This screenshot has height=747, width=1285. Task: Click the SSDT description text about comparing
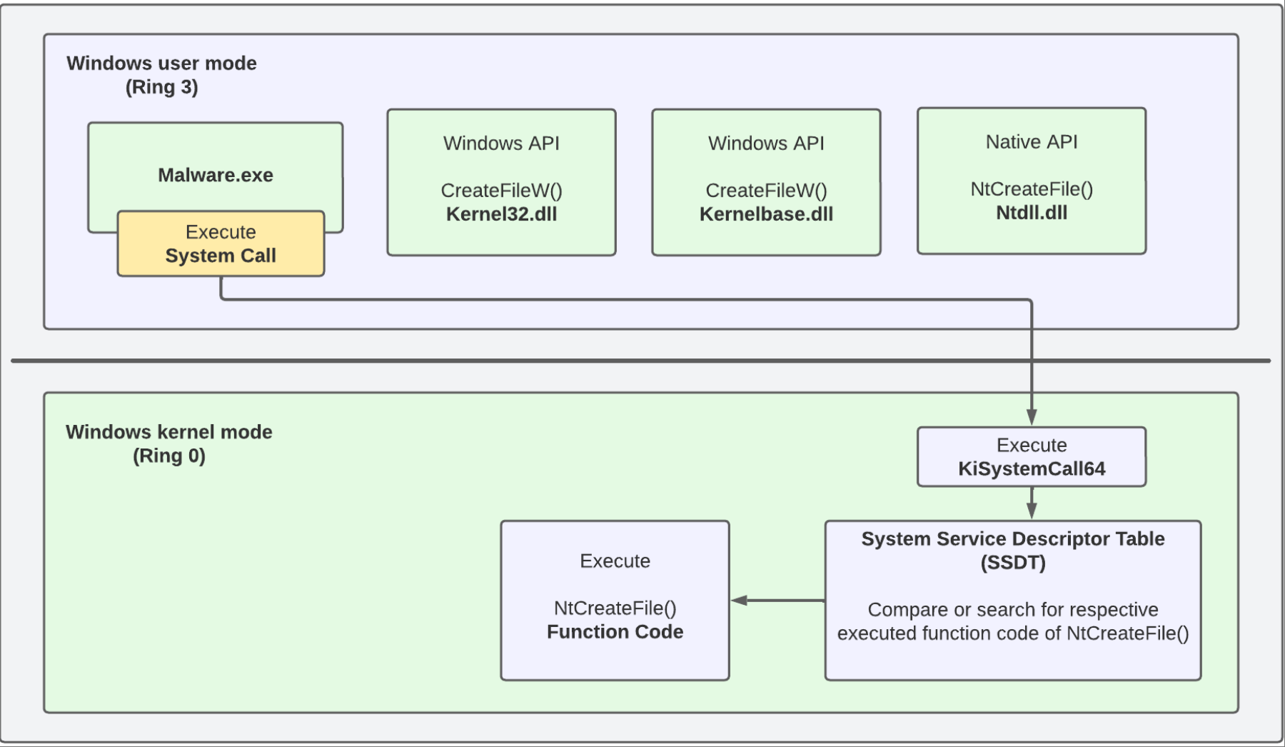coord(1012,621)
